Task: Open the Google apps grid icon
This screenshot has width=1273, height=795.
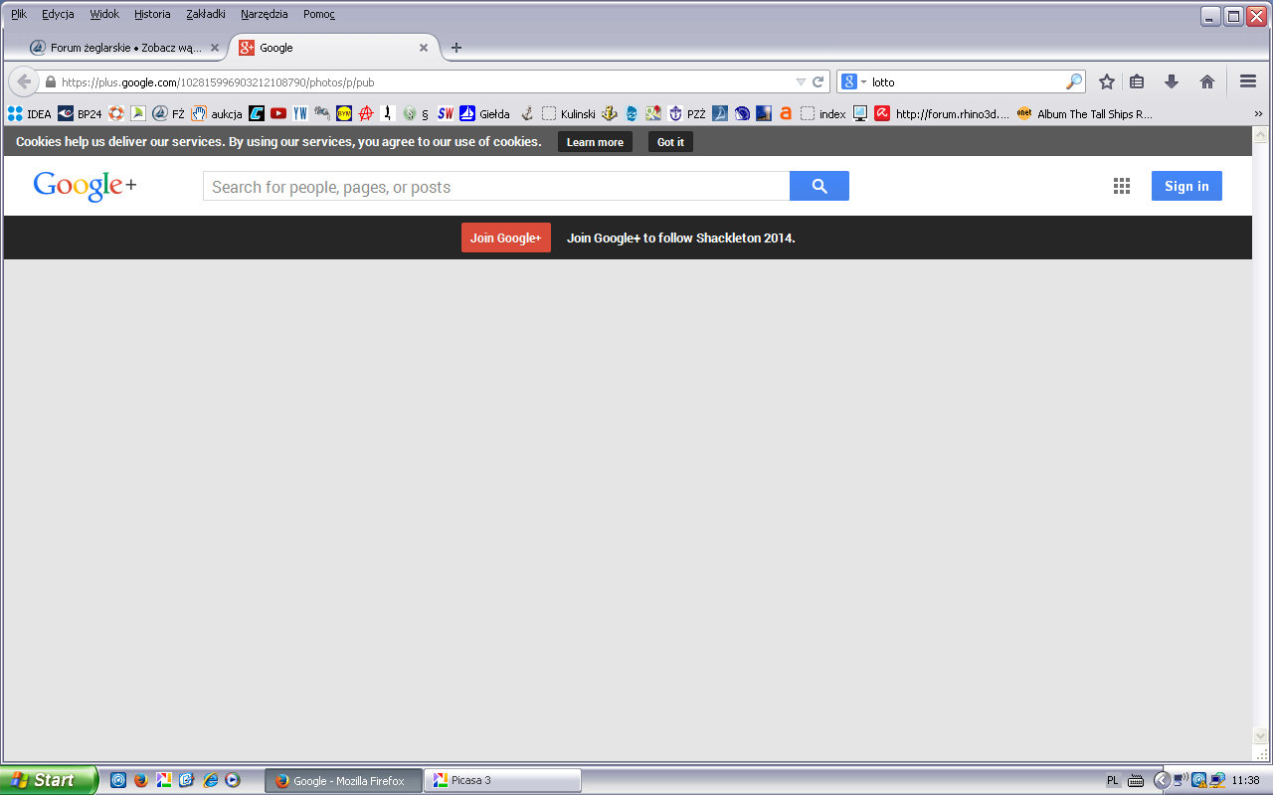Action: click(1122, 186)
